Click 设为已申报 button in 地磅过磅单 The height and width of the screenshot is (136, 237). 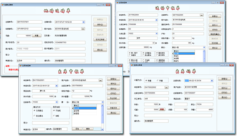[100, 40]
